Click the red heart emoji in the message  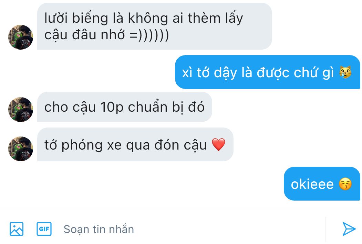point(218,145)
